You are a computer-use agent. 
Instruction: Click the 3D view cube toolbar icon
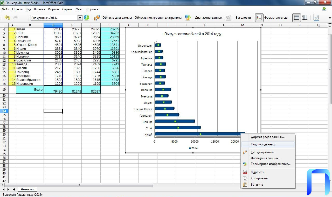pos(188,18)
